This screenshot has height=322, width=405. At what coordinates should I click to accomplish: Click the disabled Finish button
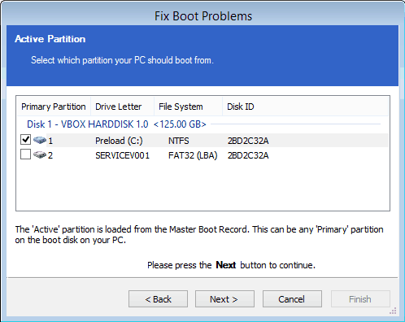(360, 299)
